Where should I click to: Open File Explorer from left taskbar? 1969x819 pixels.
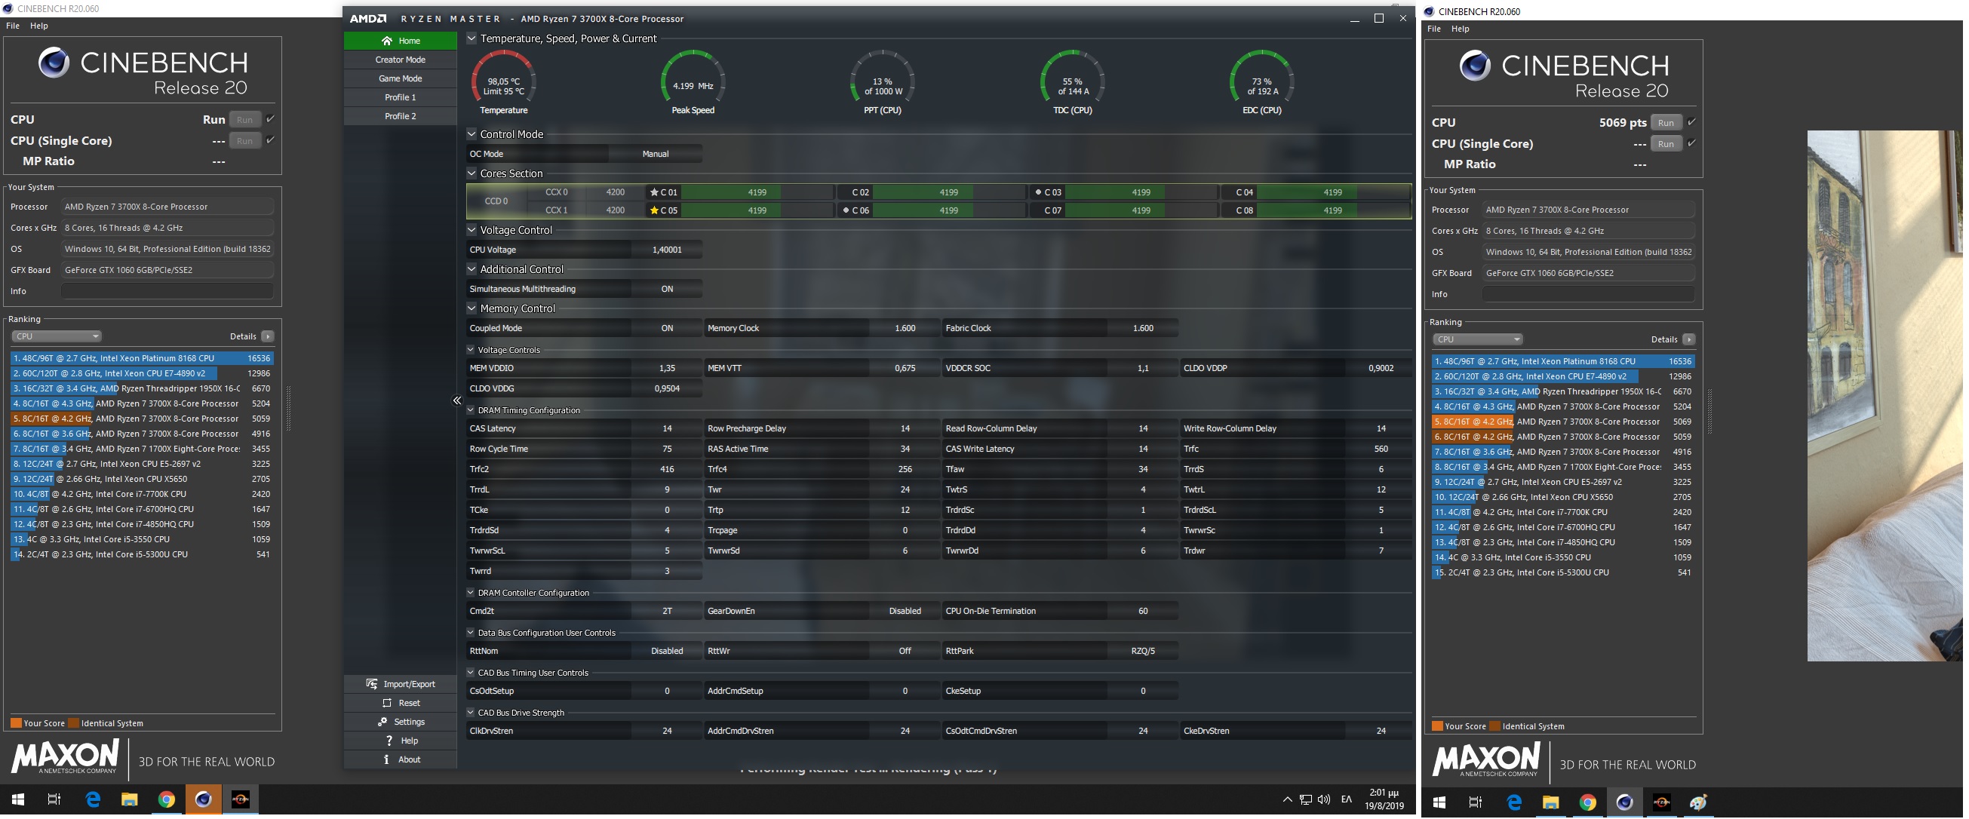129,800
